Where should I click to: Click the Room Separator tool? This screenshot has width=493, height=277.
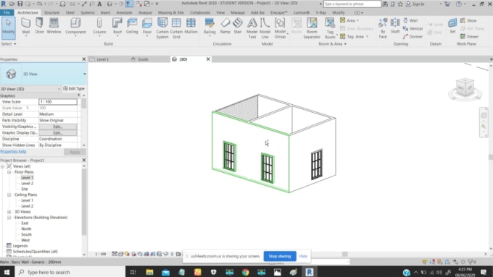click(312, 28)
